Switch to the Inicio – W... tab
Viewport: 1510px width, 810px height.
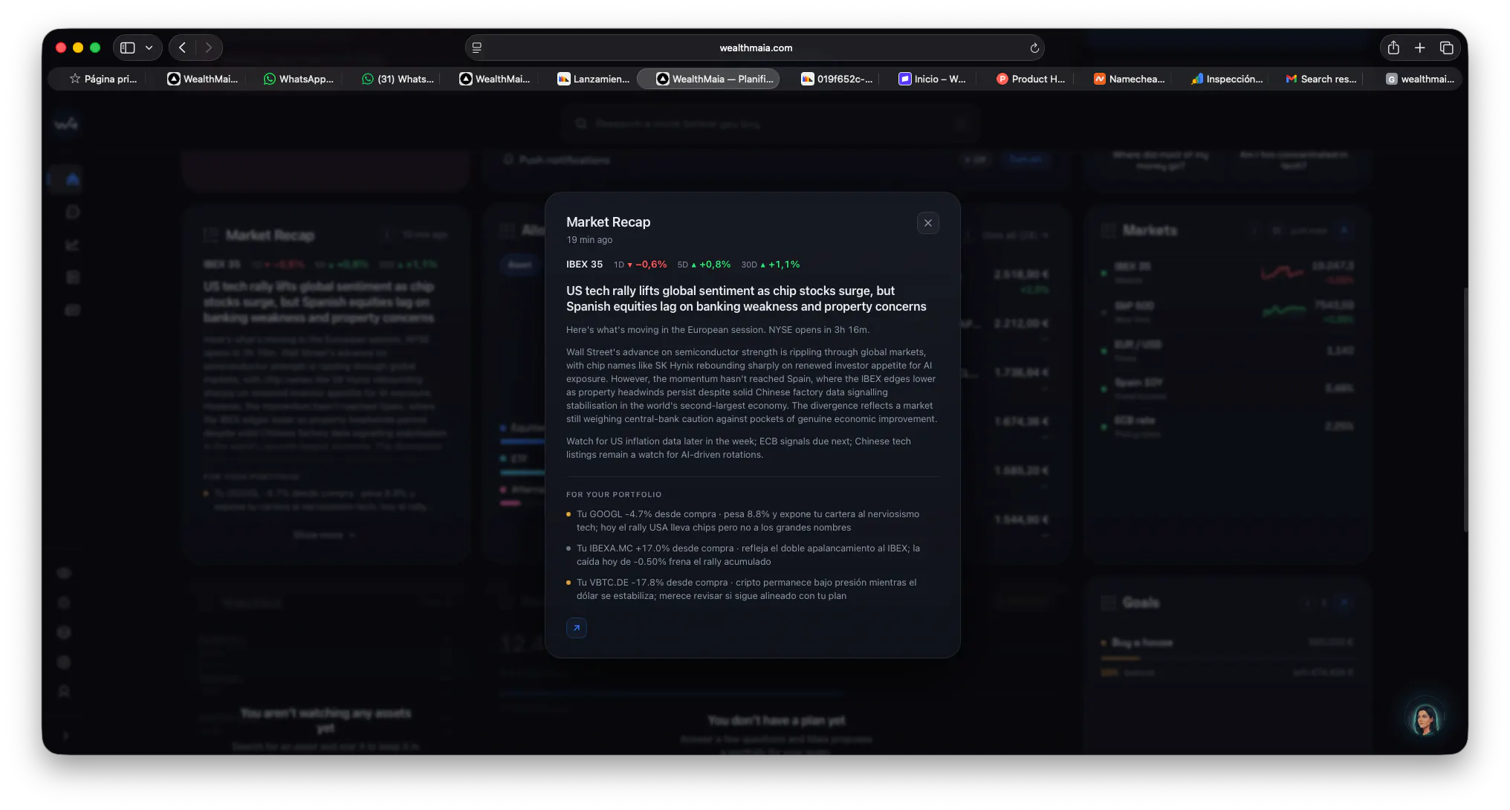pyautogui.click(x=932, y=79)
